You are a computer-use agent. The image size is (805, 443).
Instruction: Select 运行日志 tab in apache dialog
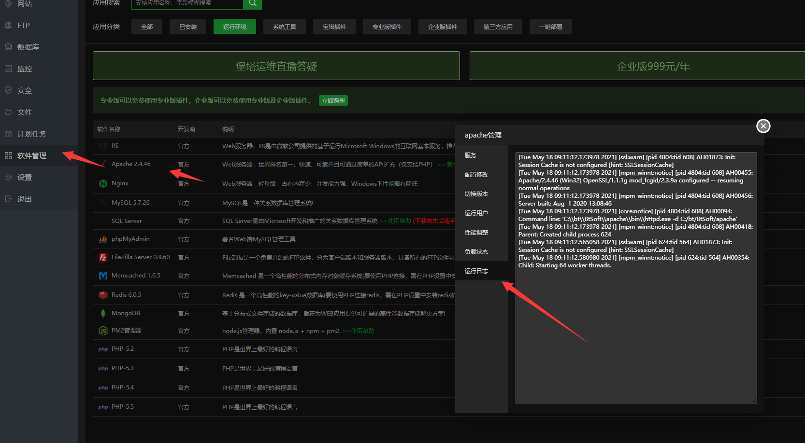pos(482,271)
